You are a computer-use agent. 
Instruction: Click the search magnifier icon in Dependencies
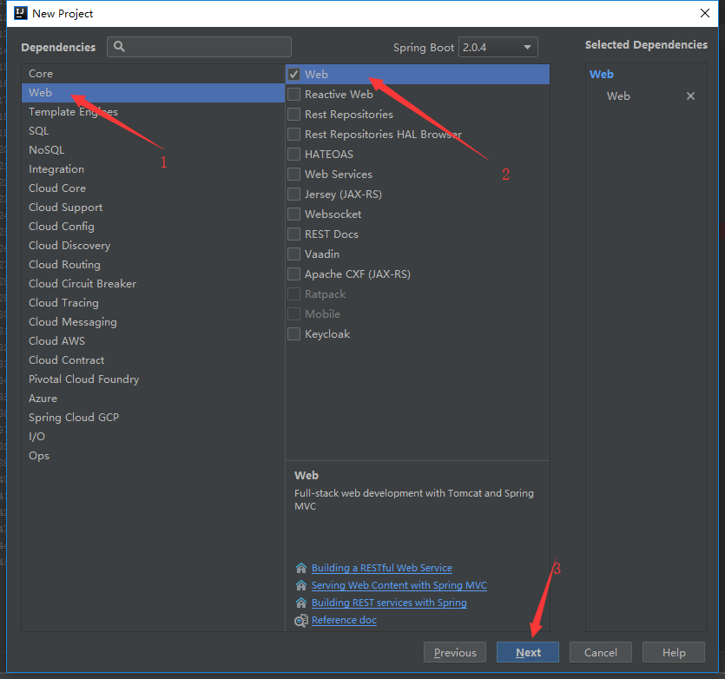[x=119, y=47]
